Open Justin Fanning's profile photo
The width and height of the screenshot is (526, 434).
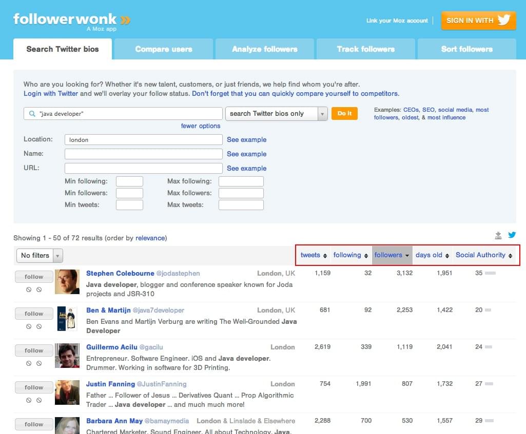[x=67, y=392]
